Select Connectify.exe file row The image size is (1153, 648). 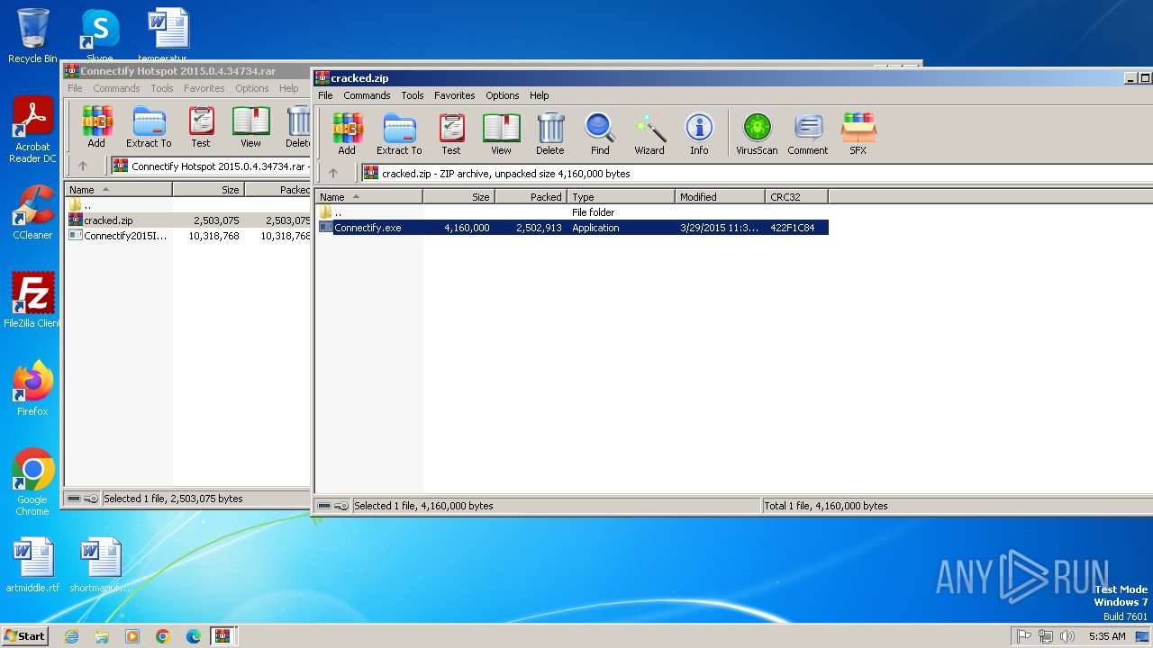pos(573,228)
